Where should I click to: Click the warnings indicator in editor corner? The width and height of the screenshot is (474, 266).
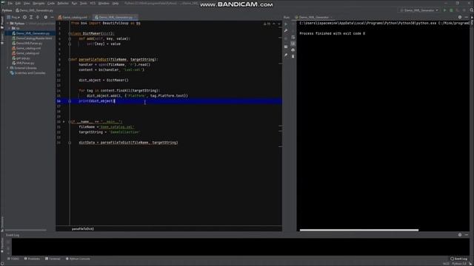tap(267, 24)
